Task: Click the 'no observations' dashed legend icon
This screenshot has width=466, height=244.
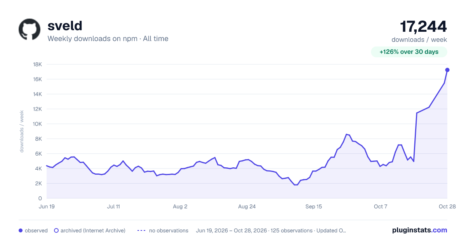Action: click(141, 230)
